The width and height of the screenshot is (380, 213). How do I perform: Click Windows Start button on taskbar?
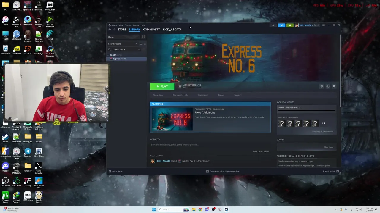click(154, 209)
